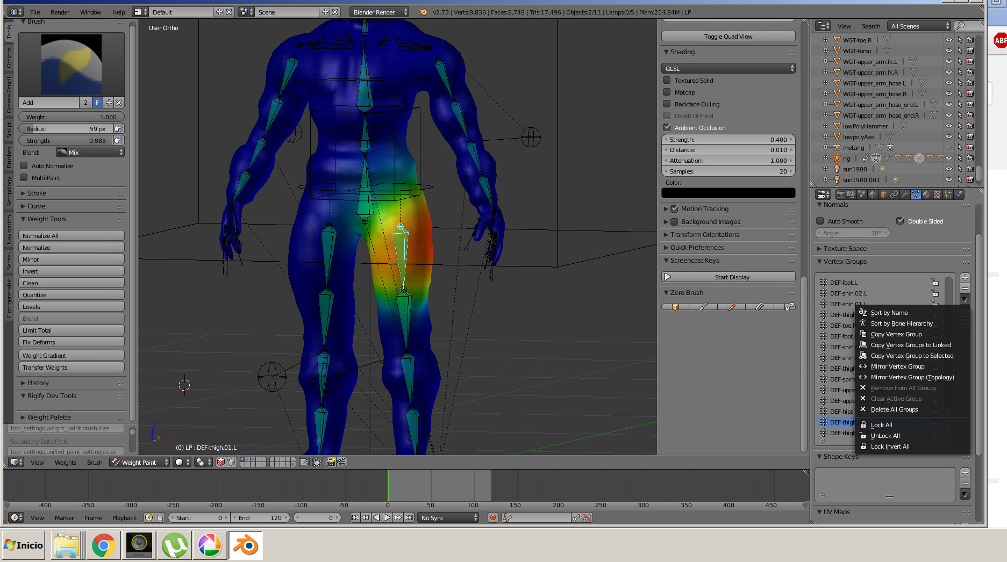Adjust the brush Strength slider
The image size is (1007, 562).
tap(66, 141)
